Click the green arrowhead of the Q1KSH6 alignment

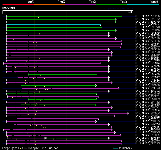[97, 94]
